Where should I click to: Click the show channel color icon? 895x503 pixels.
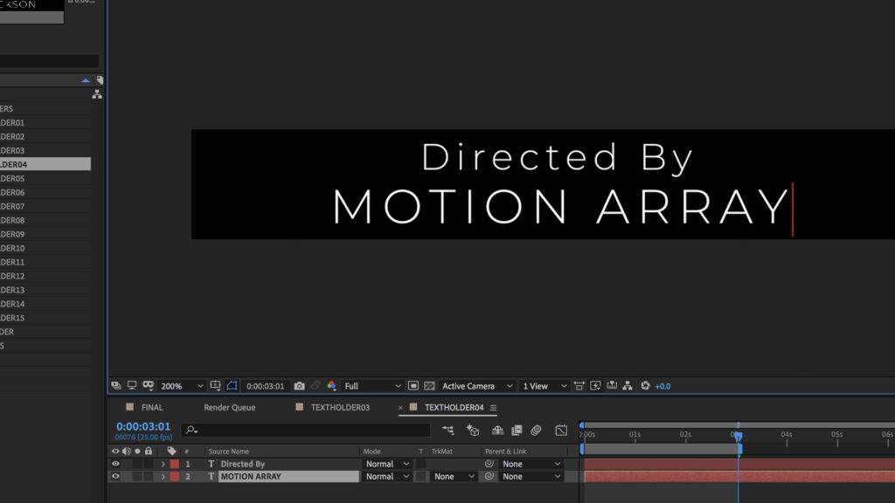pyautogui.click(x=331, y=386)
